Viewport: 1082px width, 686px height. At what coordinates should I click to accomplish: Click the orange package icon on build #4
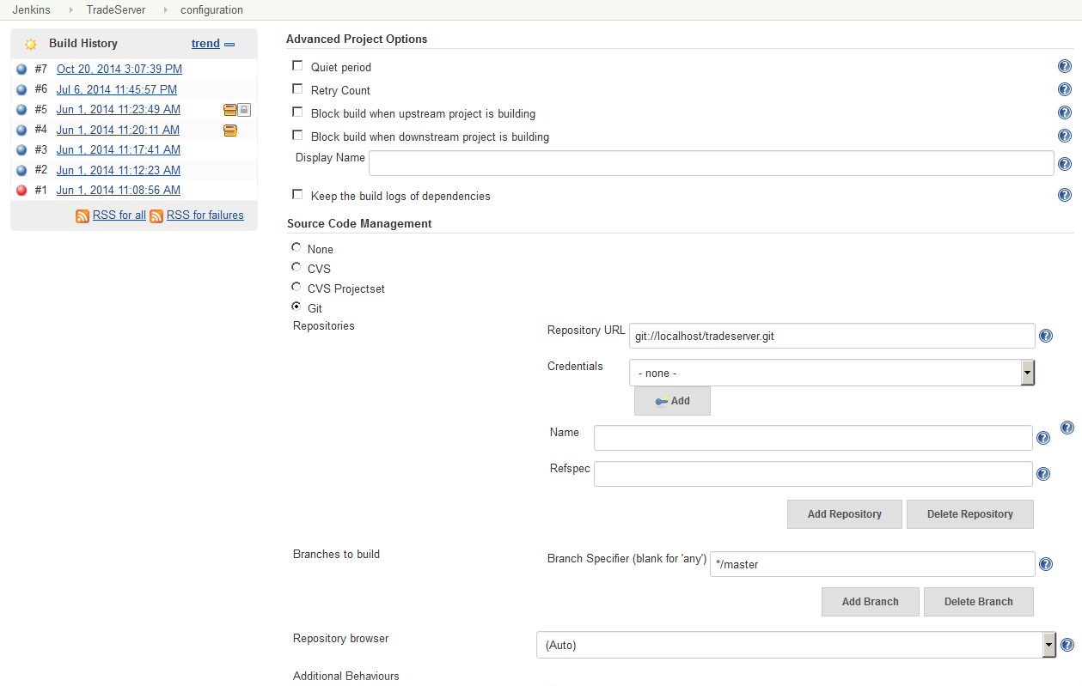(230, 131)
